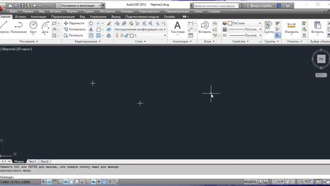
Task: Toggle layer lock padlock icon
Action: (126, 36)
